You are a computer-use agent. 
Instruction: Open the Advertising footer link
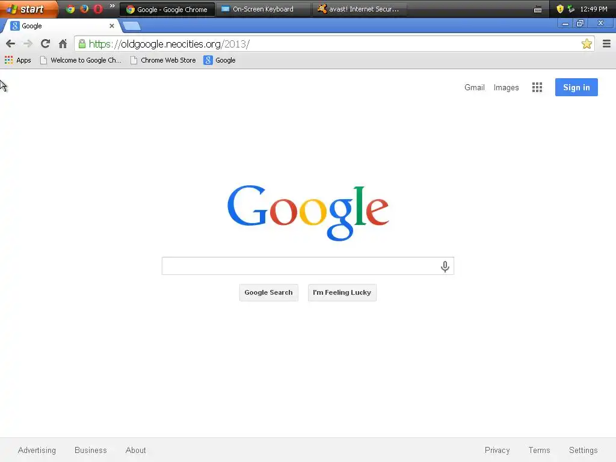(37, 450)
